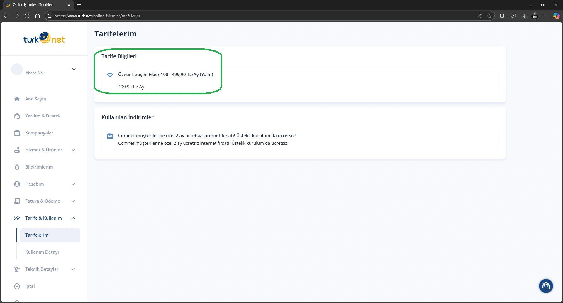563x303 pixels.
Task: Expand the Abone No account dropdown
Action: 74,69
